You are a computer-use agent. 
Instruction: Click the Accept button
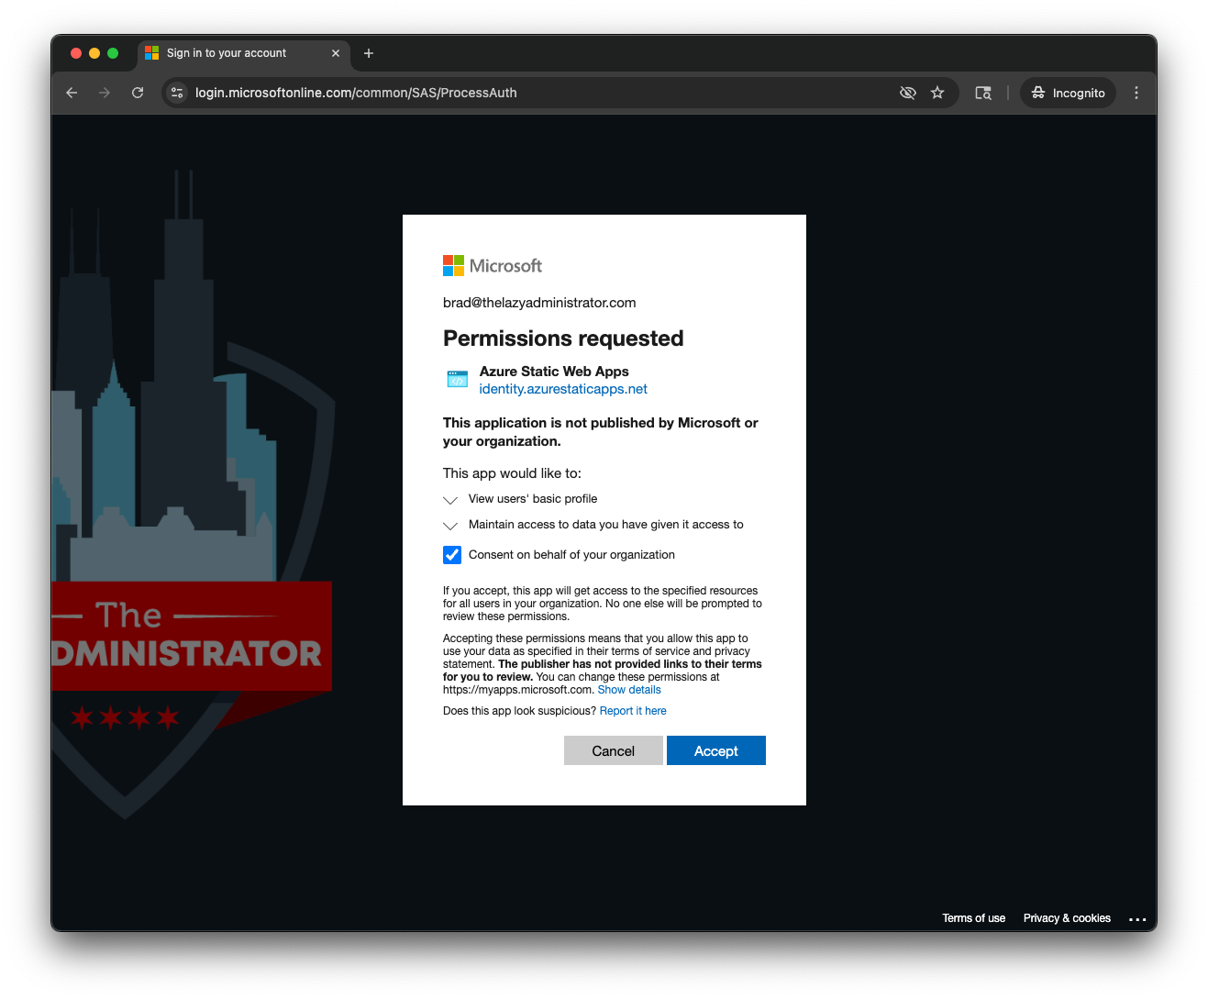[x=715, y=750]
